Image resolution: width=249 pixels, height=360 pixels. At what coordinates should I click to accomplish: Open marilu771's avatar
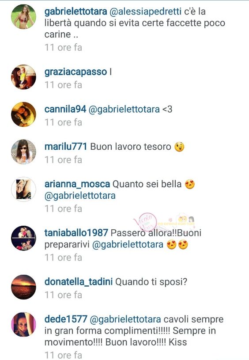(x=24, y=152)
